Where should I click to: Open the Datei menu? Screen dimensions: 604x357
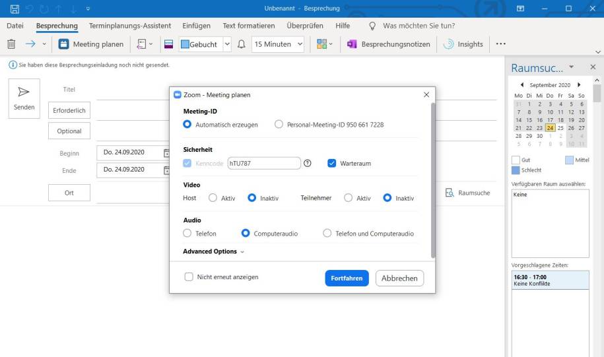[15, 26]
